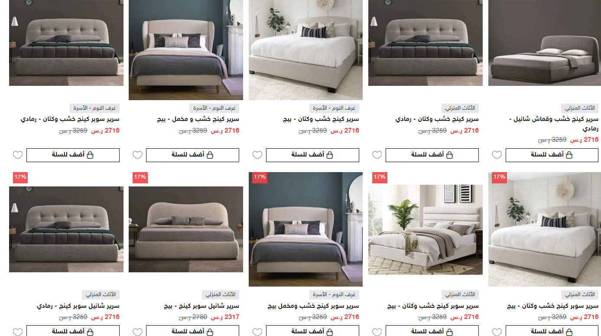601x336 pixels.
Task: Open the سرير سوبر كينج خشب ومخمل بيج title link
Action: click(313, 306)
